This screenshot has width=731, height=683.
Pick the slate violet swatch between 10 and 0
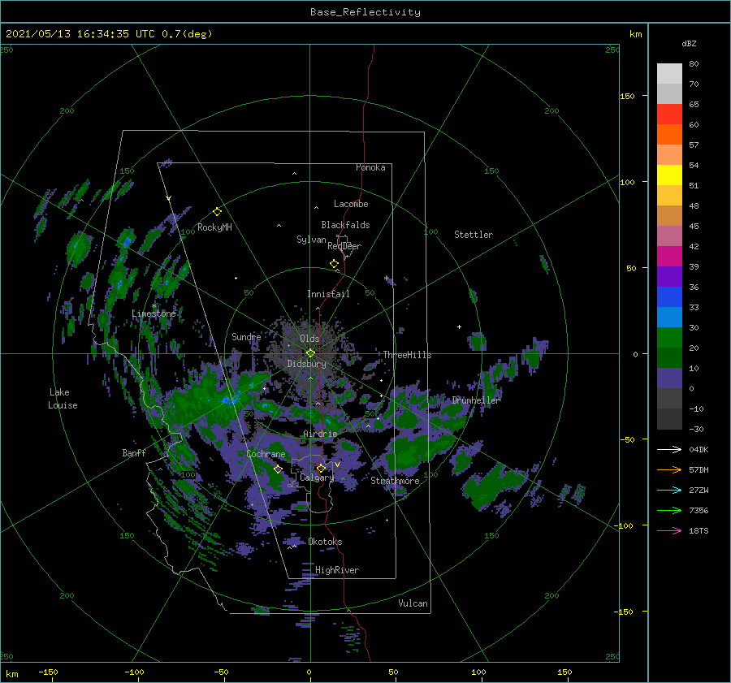click(669, 378)
